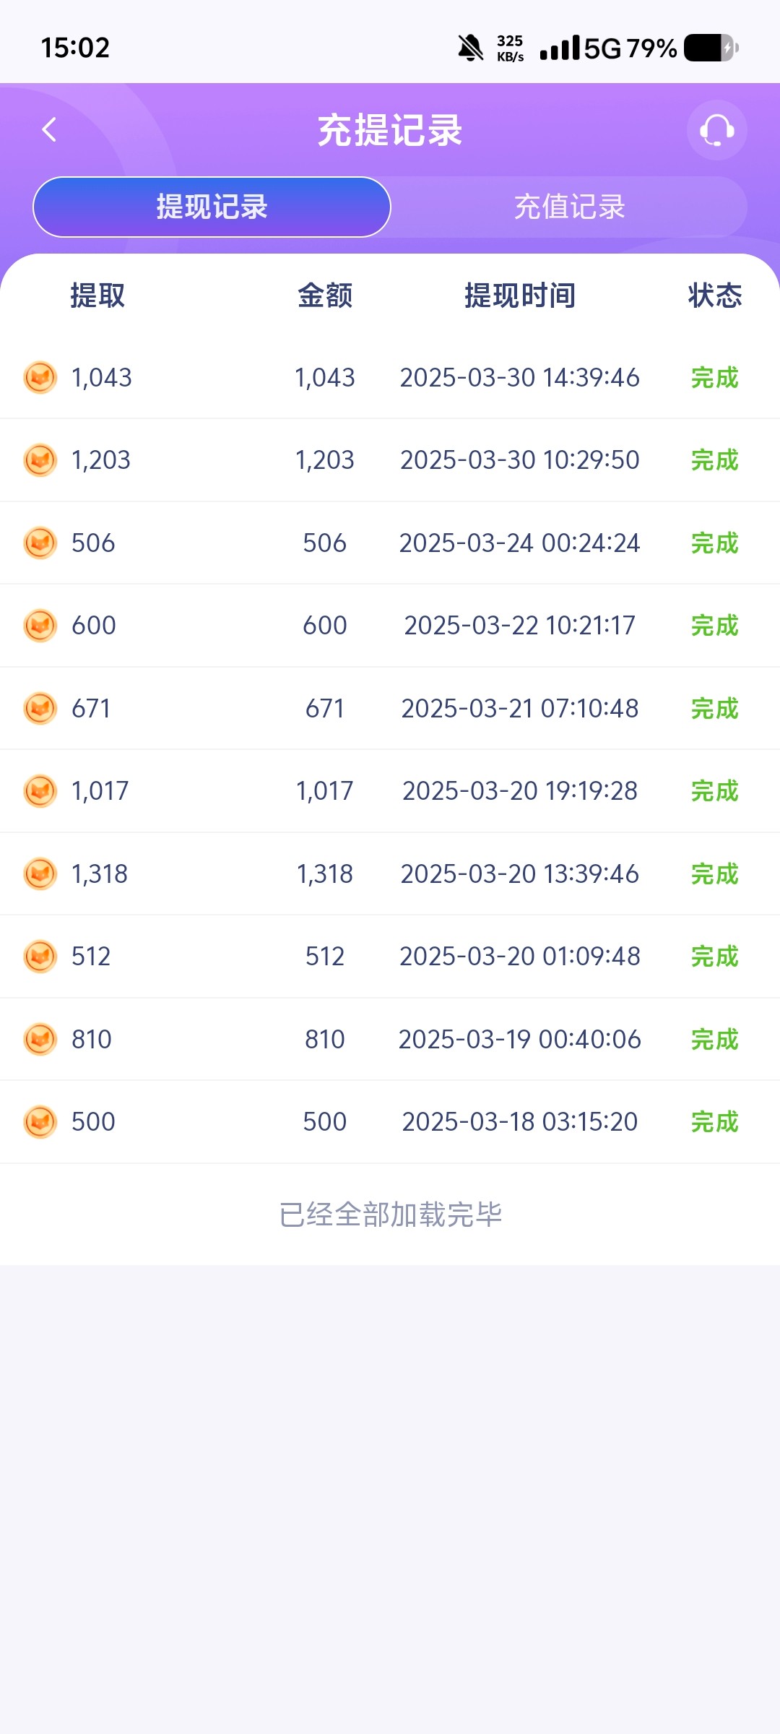The width and height of the screenshot is (780, 1734).
Task: Tap the 充提记录 page title
Action: (x=390, y=131)
